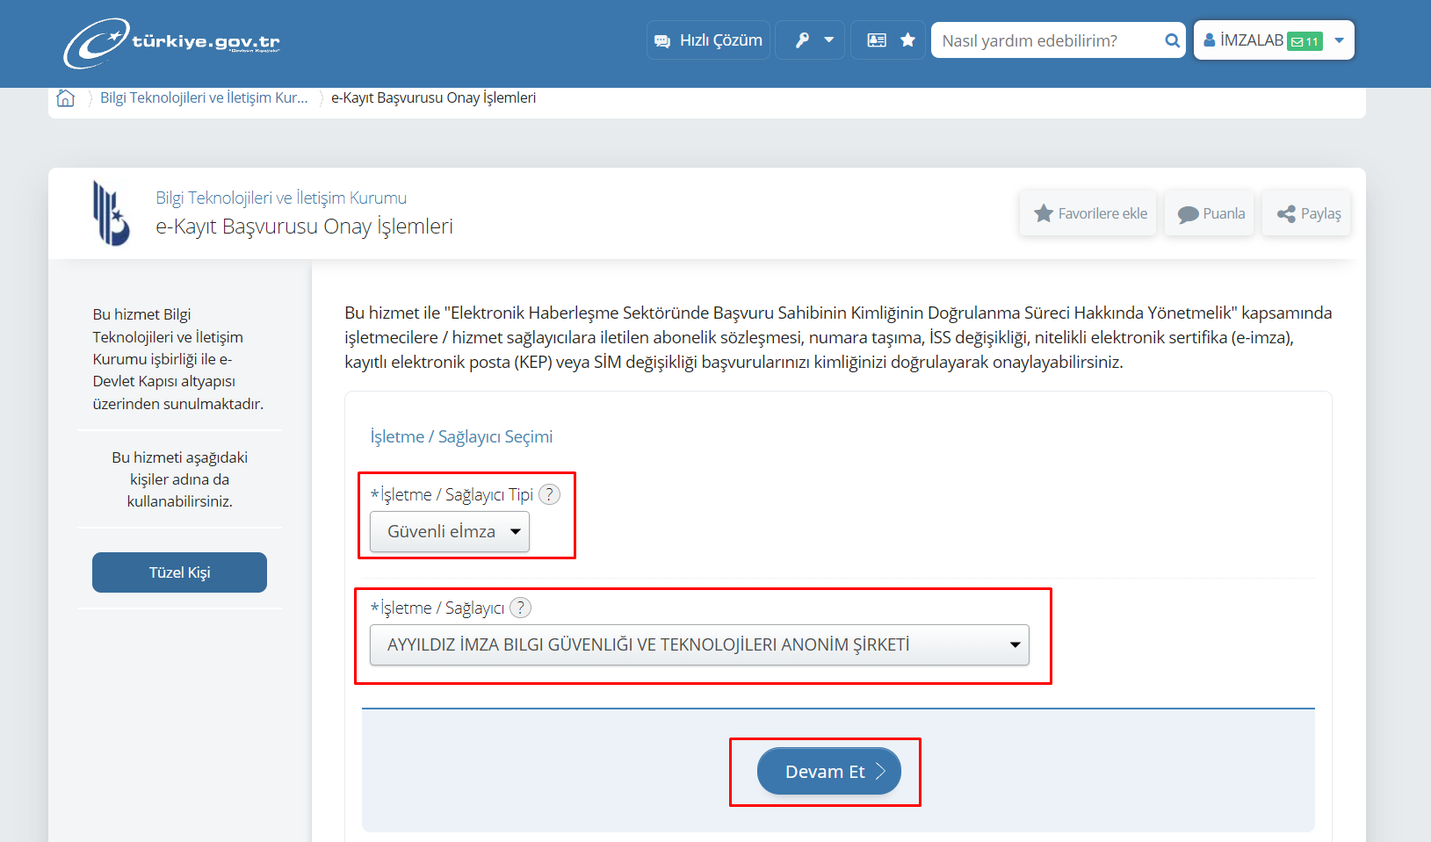This screenshot has height=842, width=1431.
Task: Click the BTK institution logo
Action: click(x=112, y=213)
